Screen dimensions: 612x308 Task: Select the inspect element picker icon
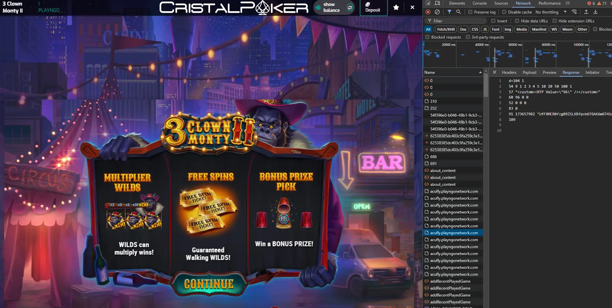pos(428,3)
